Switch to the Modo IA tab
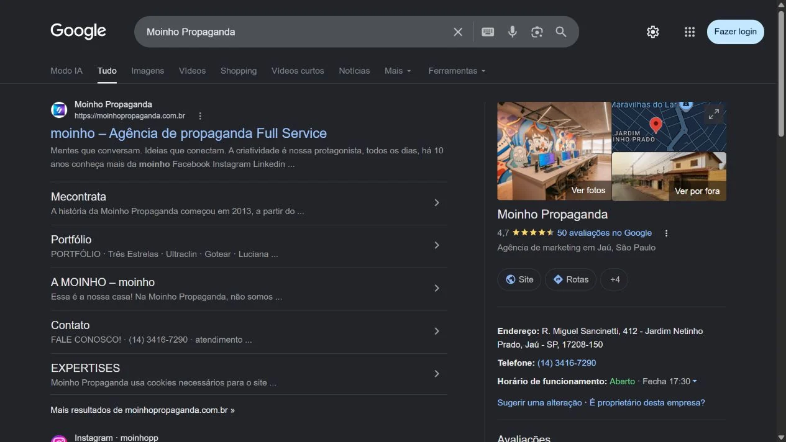786x442 pixels. click(66, 71)
